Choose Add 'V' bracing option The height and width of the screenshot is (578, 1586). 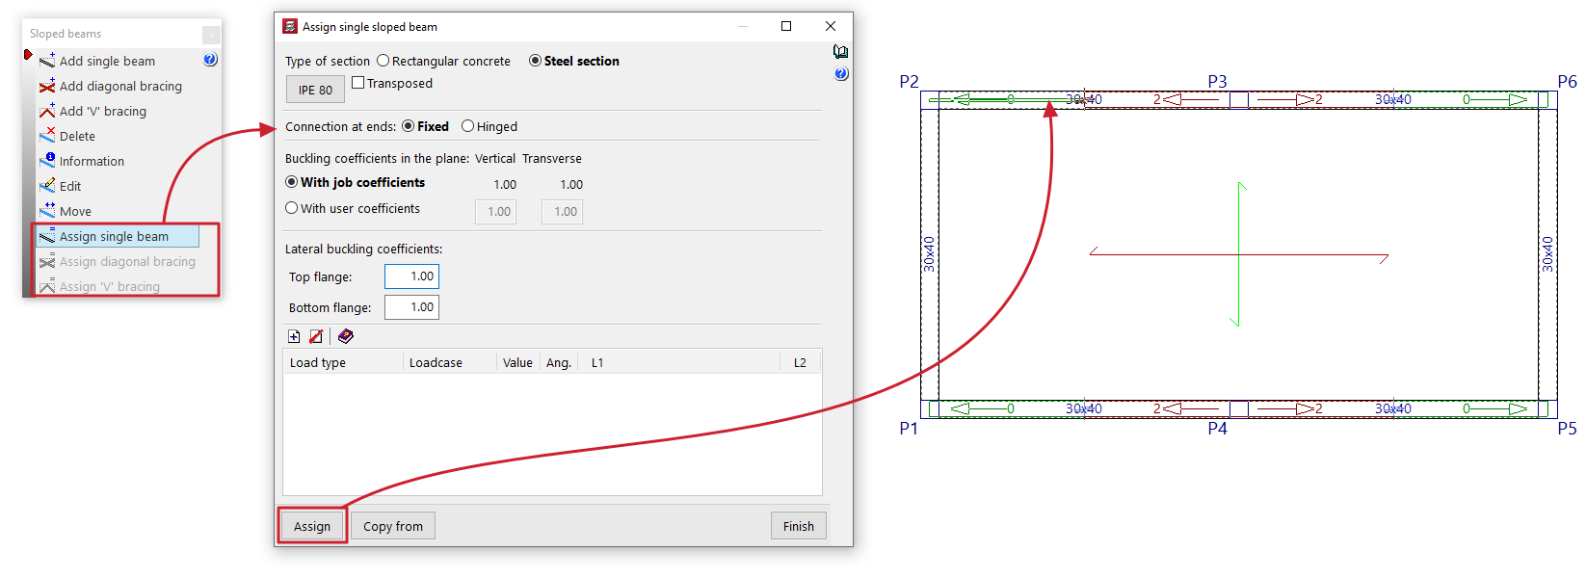pos(103,111)
